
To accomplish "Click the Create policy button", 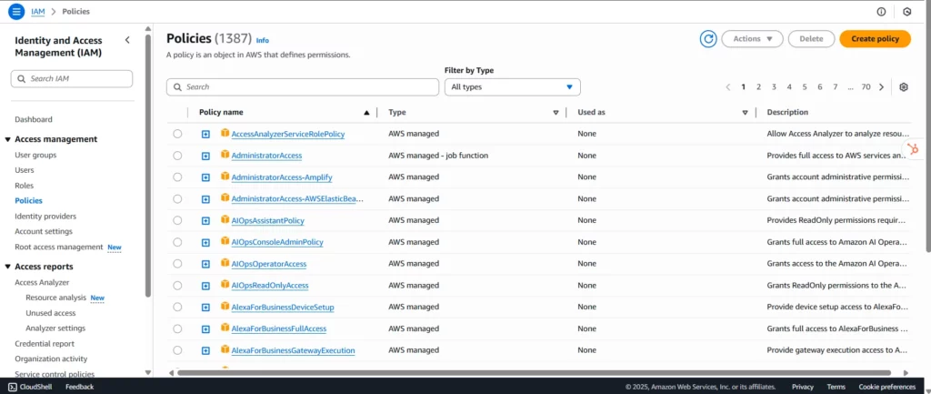I will (875, 38).
